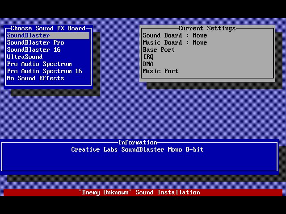
Task: Select the No Sound Effects option
Action: pos(36,78)
